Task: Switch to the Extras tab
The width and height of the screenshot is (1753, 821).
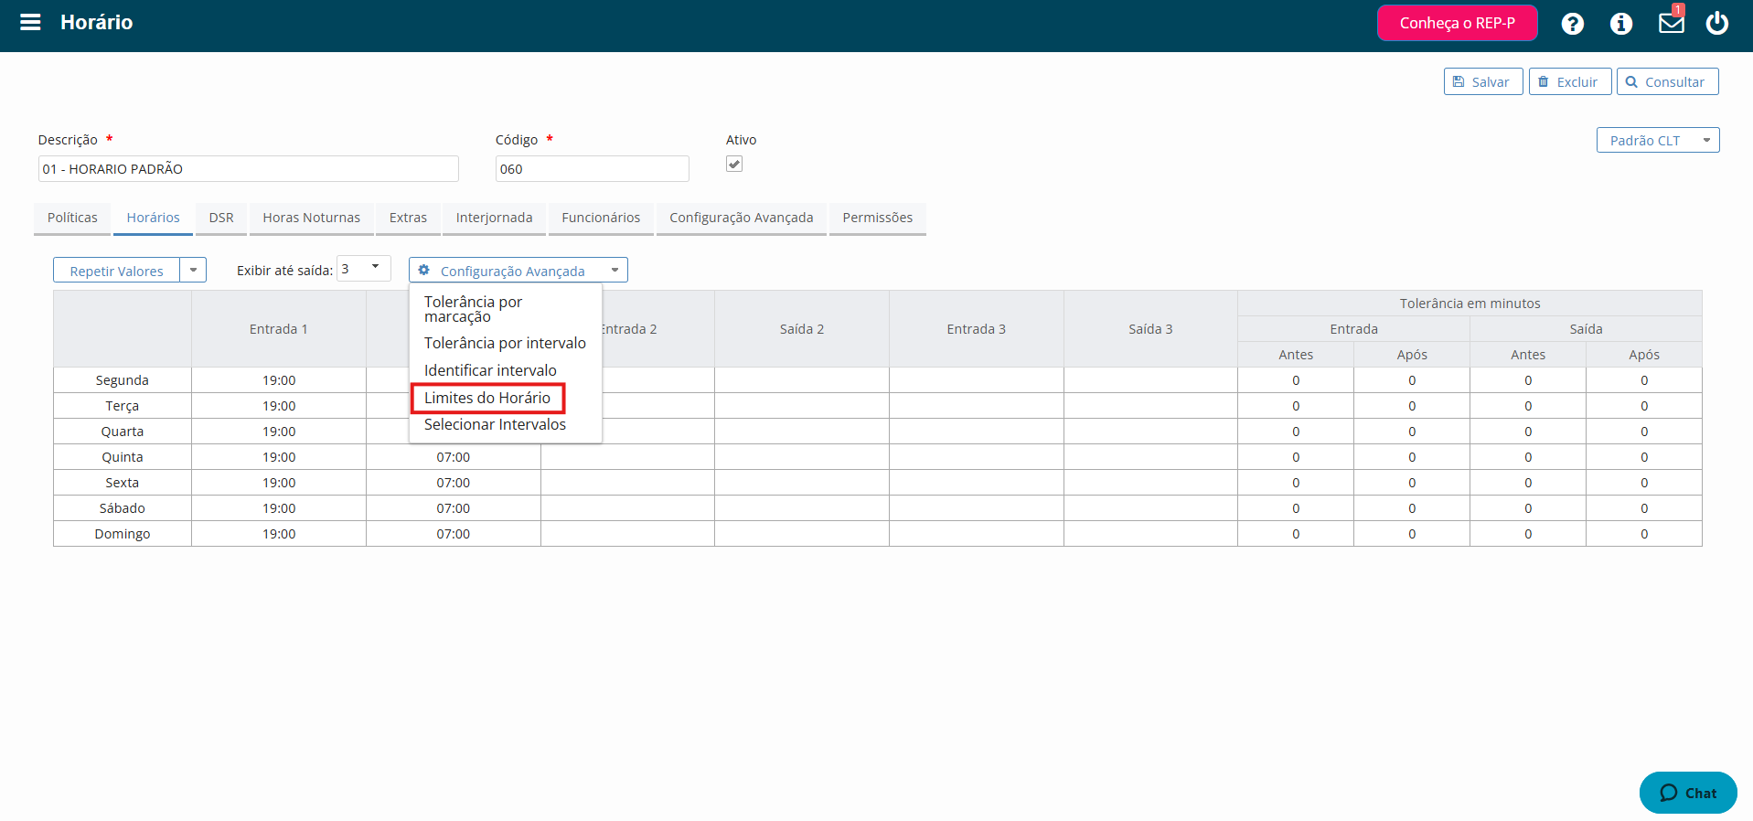Action: tap(408, 218)
